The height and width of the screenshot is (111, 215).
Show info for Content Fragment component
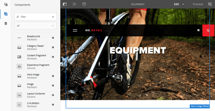click(x=53, y=57)
